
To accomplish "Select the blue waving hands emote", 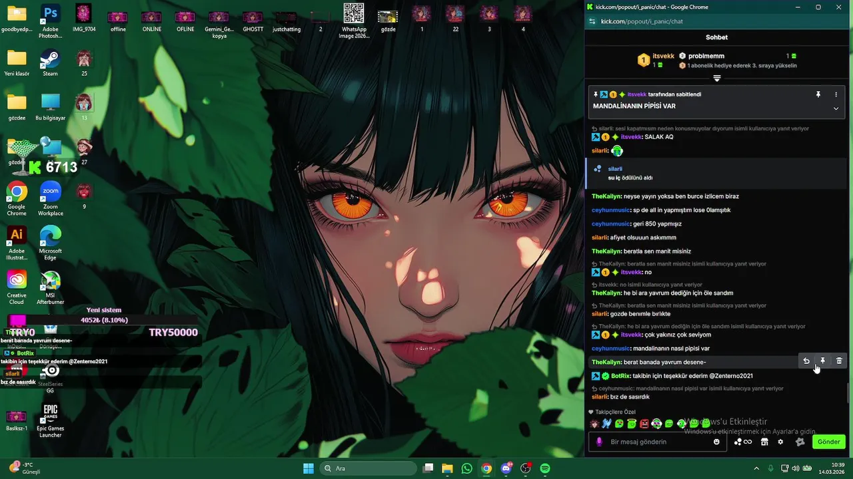I will coord(606,424).
